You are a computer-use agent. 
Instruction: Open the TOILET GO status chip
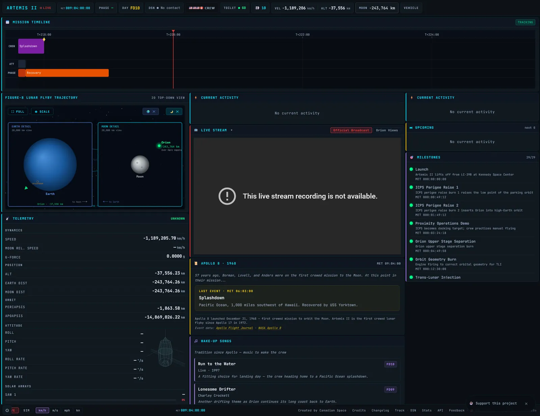pos(235,8)
